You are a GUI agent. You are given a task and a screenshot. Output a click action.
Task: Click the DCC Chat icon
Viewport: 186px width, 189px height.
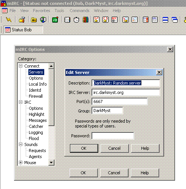105,20
